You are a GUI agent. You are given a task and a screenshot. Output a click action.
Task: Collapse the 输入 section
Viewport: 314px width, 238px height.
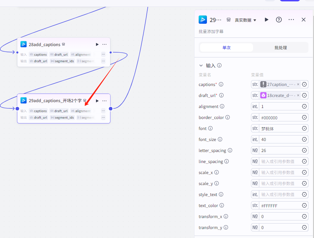click(201, 65)
